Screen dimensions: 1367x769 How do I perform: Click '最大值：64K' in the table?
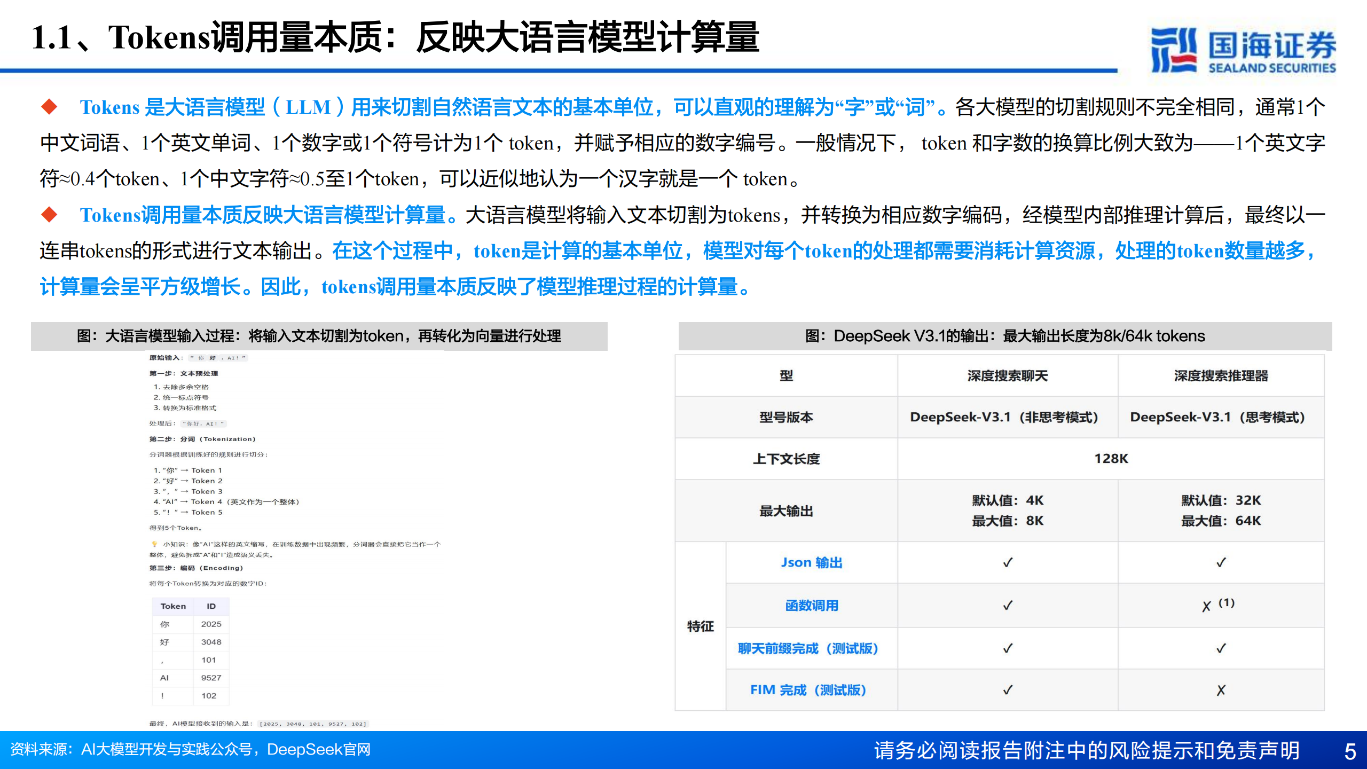tap(1221, 521)
